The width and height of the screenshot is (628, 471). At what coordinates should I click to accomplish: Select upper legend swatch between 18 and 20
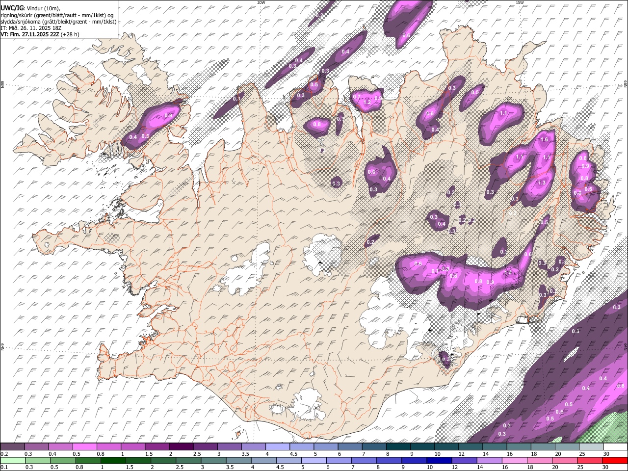(x=543, y=447)
